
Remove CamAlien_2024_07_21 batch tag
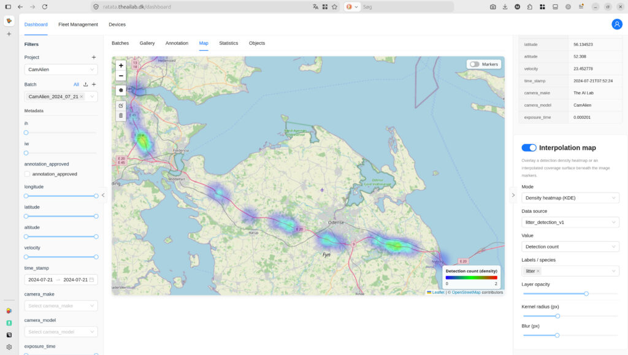click(x=82, y=96)
